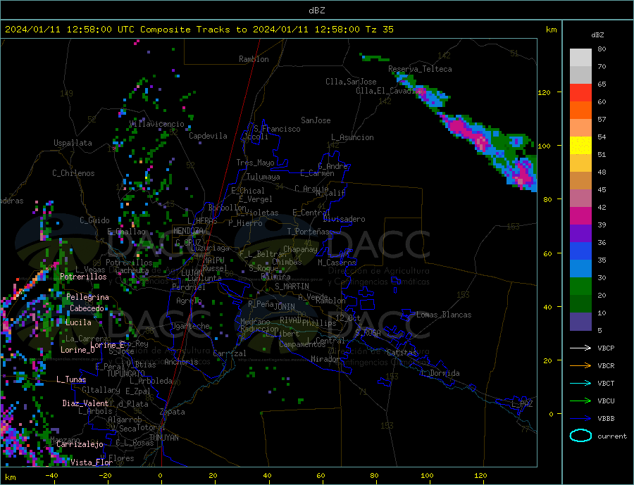Click the Villavicencio map label
This screenshot has width=634, height=485.
pos(157,124)
